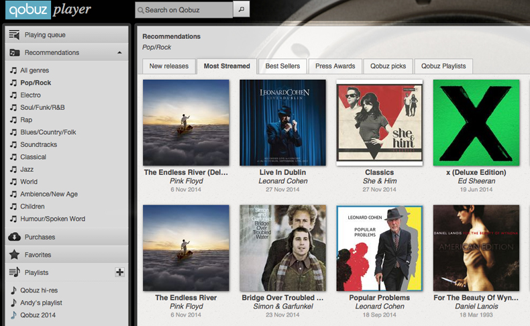The width and height of the screenshot is (530, 326).
Task: Click the Favorites star icon
Action: [x=14, y=255]
